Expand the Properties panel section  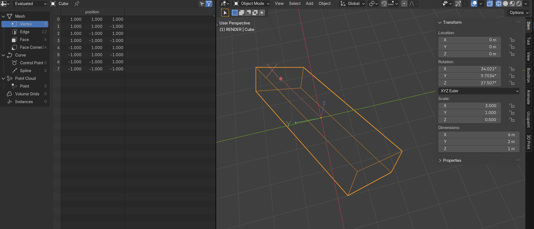pos(452,161)
